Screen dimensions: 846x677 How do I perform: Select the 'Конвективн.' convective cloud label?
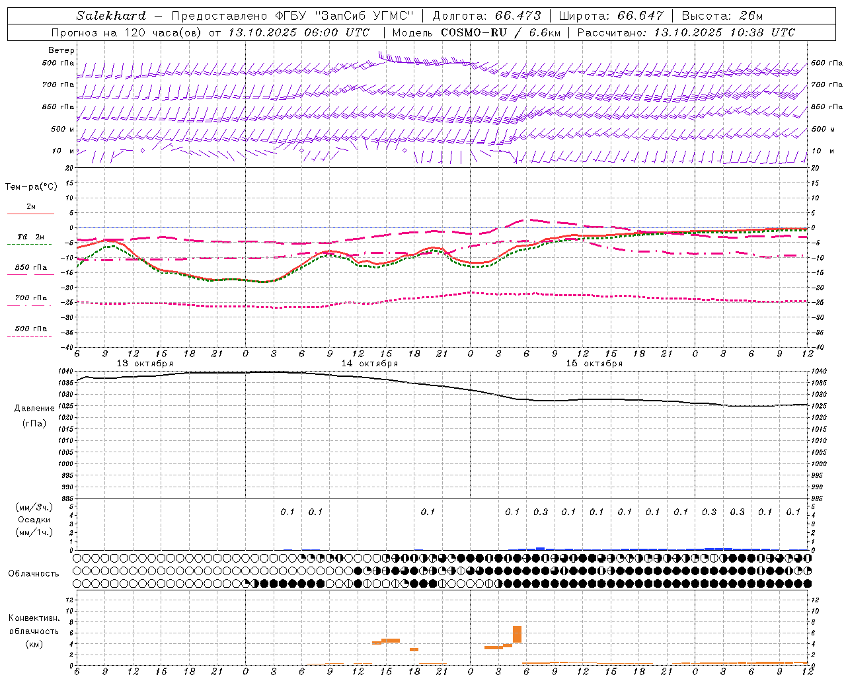click(x=34, y=618)
